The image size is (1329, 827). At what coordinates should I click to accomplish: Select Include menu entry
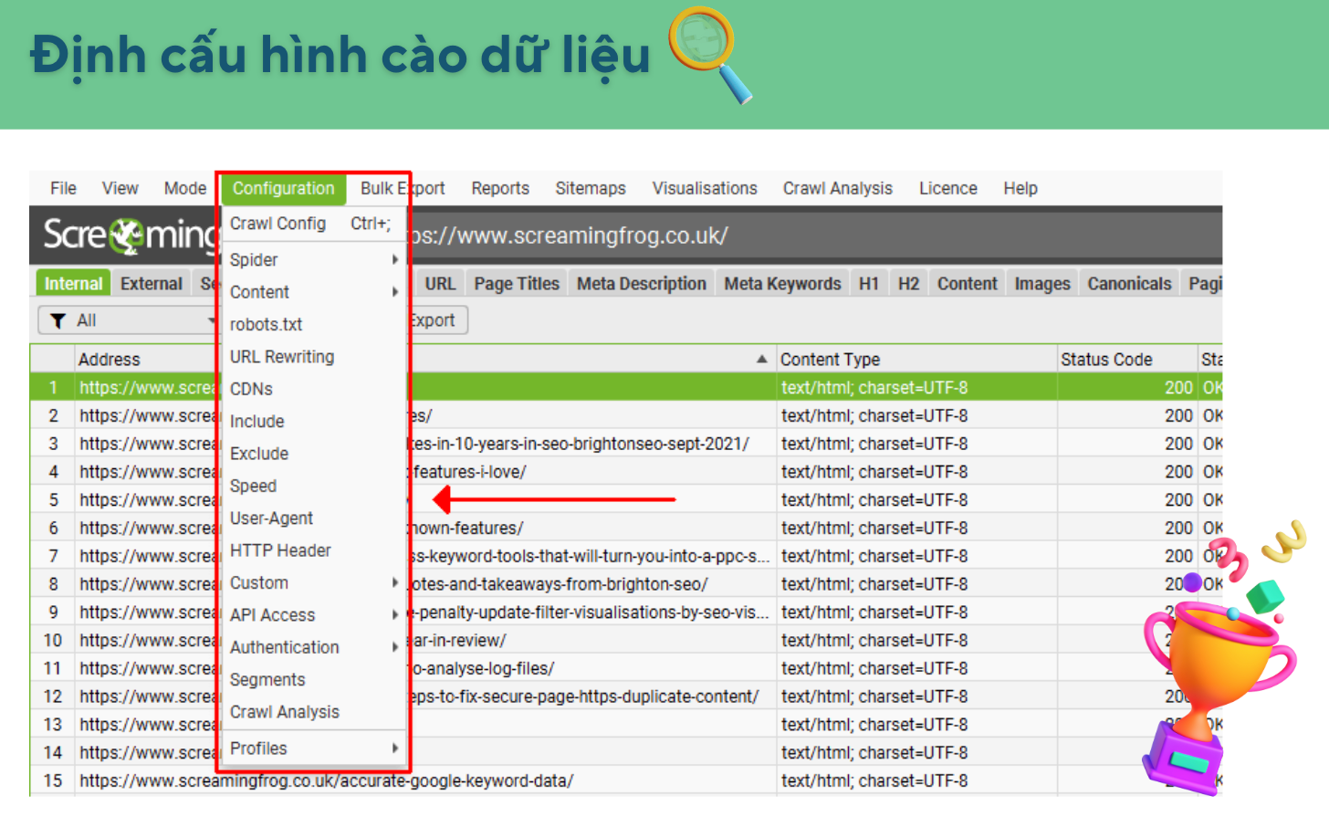click(312, 422)
